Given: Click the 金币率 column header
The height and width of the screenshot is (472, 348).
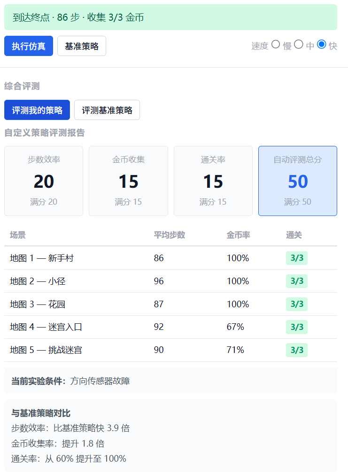Looking at the screenshot, I should [x=238, y=235].
